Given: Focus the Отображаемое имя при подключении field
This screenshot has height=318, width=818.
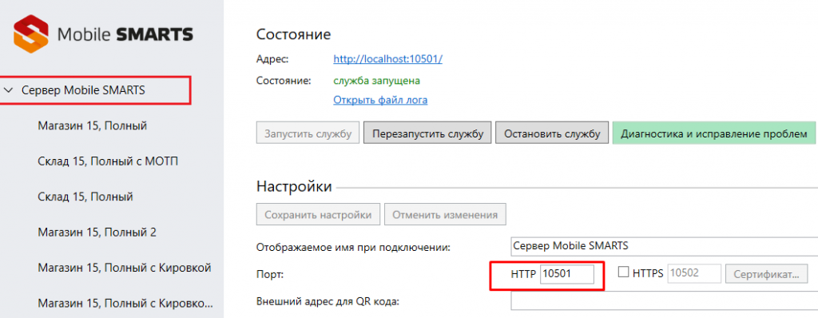Looking at the screenshot, I should [664, 245].
